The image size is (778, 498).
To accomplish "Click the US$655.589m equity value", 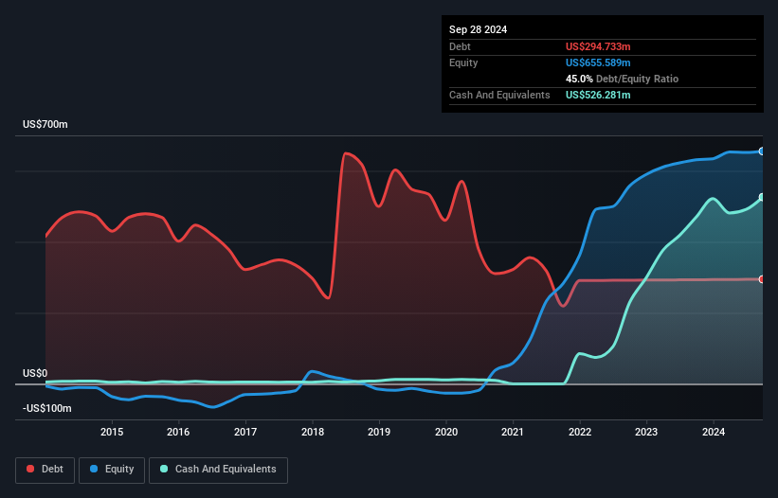I will pyautogui.click(x=598, y=62).
